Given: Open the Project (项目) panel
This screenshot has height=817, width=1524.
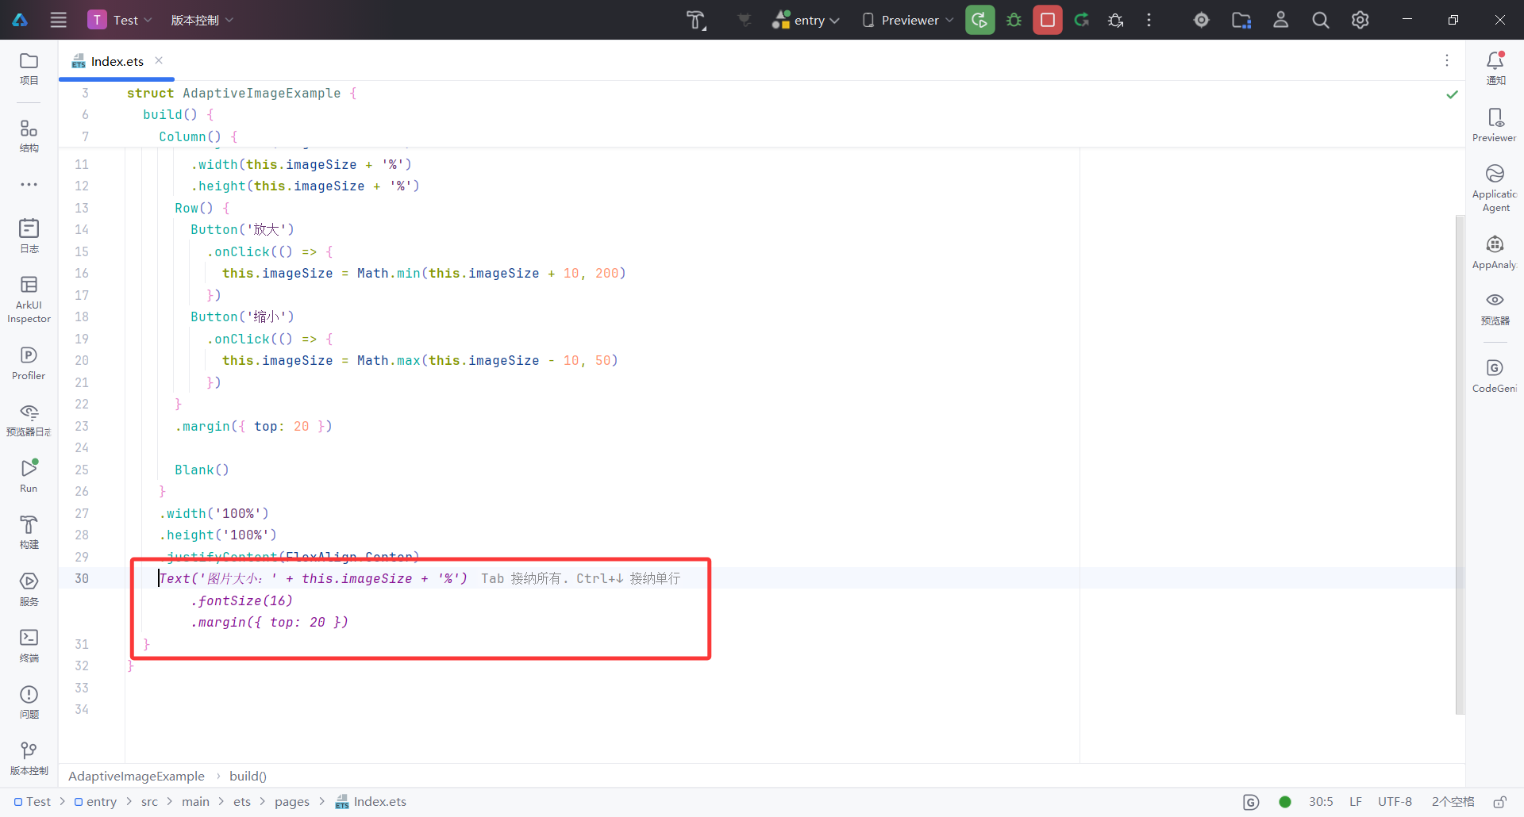Looking at the screenshot, I should (x=29, y=68).
